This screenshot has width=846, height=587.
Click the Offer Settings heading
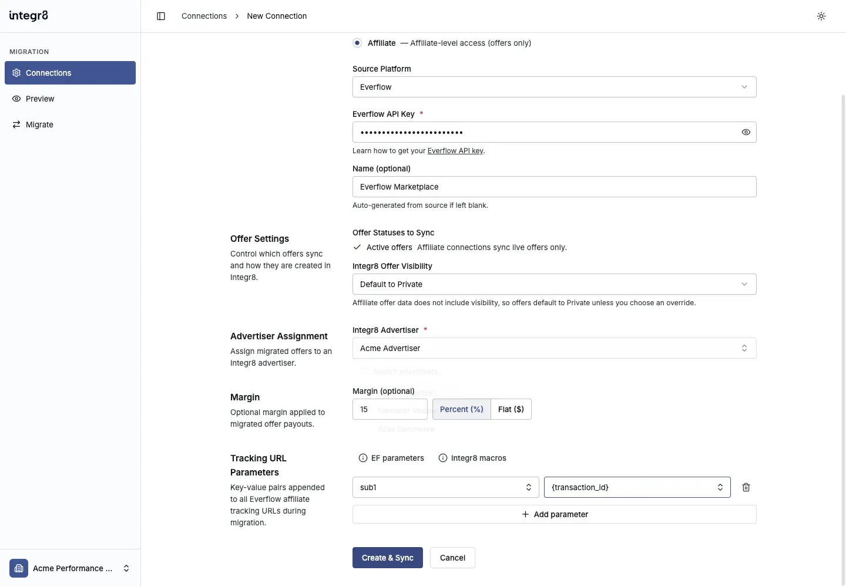pos(260,239)
